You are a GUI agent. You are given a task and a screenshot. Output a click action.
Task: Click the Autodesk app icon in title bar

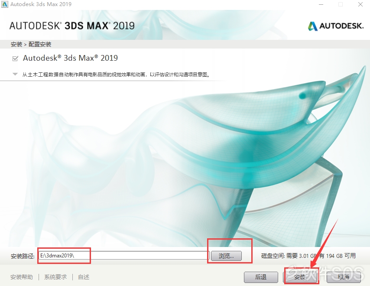pyautogui.click(x=5, y=4)
